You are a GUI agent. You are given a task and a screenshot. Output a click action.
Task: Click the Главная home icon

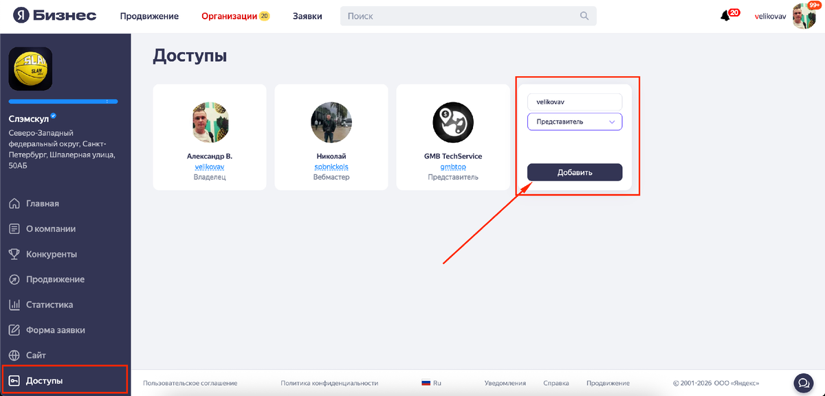pos(14,204)
